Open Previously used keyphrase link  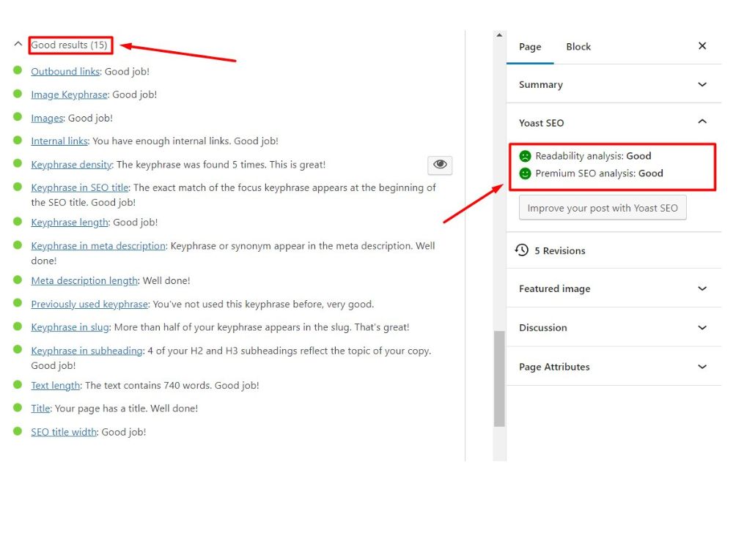[89, 304]
